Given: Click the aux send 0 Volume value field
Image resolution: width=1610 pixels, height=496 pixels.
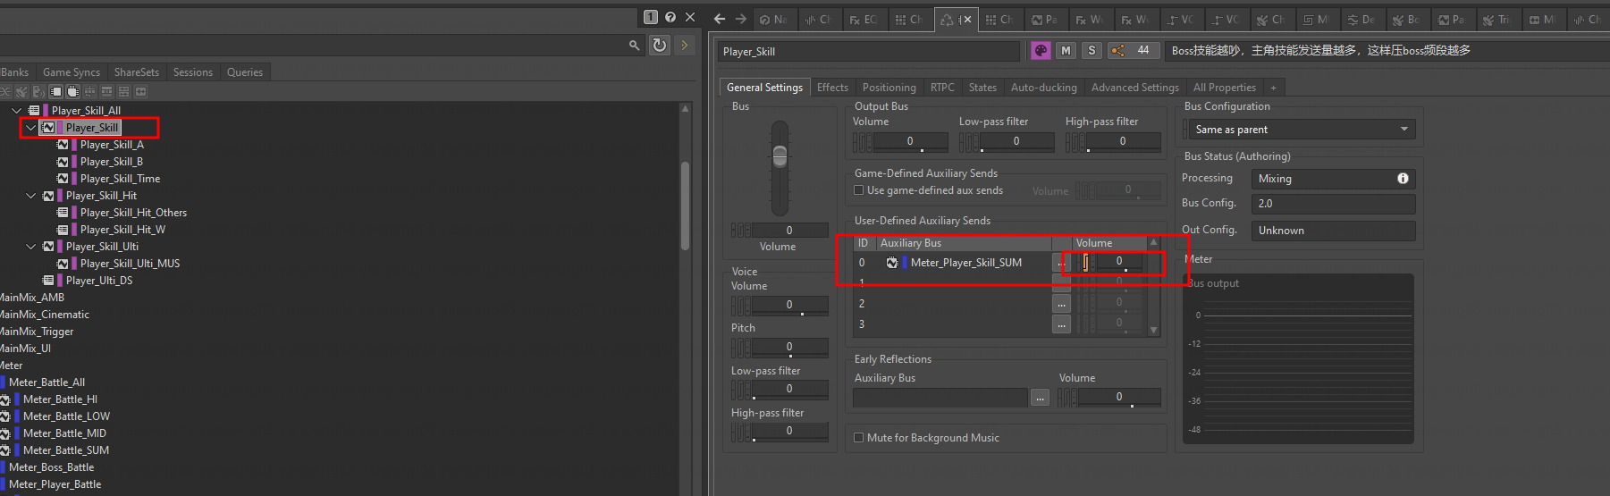Looking at the screenshot, I should coord(1118,262).
